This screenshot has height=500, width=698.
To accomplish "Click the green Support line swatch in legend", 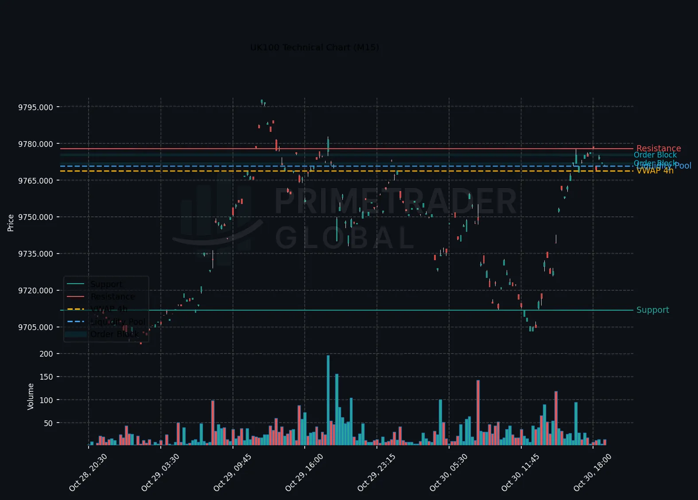I will pos(75,284).
